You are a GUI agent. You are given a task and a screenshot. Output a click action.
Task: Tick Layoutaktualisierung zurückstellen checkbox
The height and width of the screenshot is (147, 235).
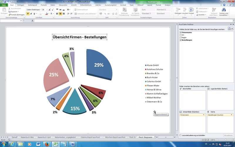180,135
